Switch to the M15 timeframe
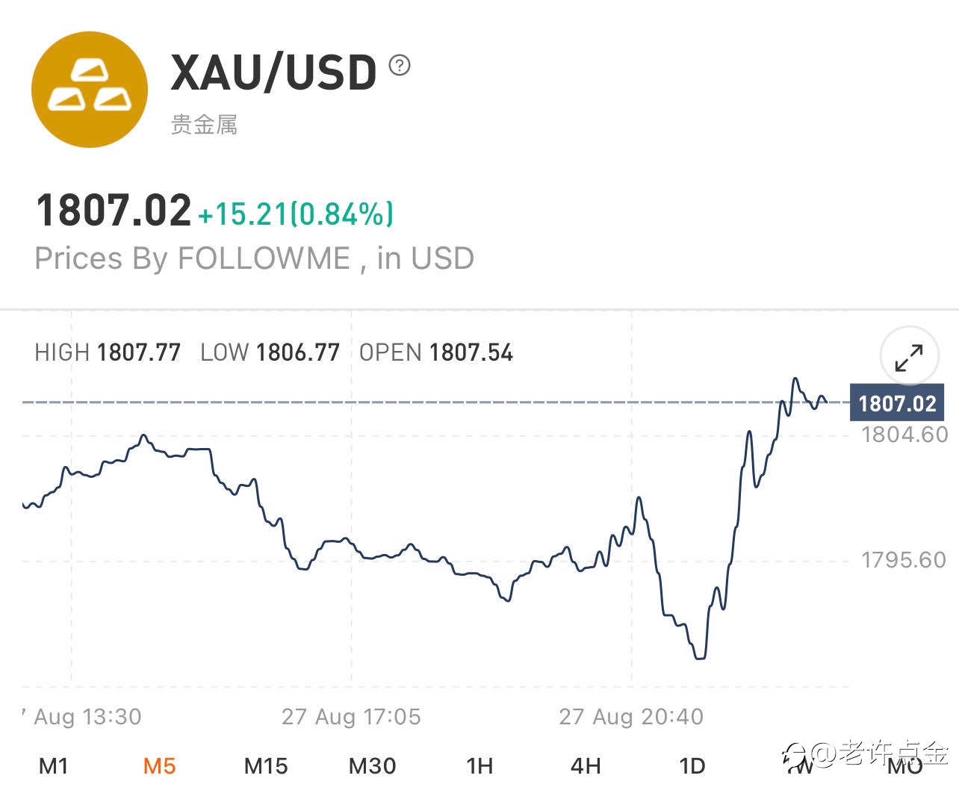This screenshot has width=959, height=799. coord(266,766)
